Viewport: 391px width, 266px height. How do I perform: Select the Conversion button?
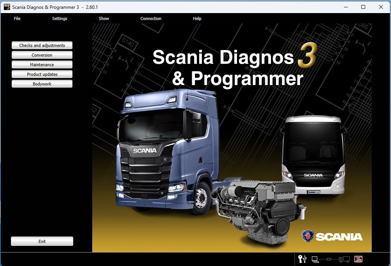tap(42, 55)
